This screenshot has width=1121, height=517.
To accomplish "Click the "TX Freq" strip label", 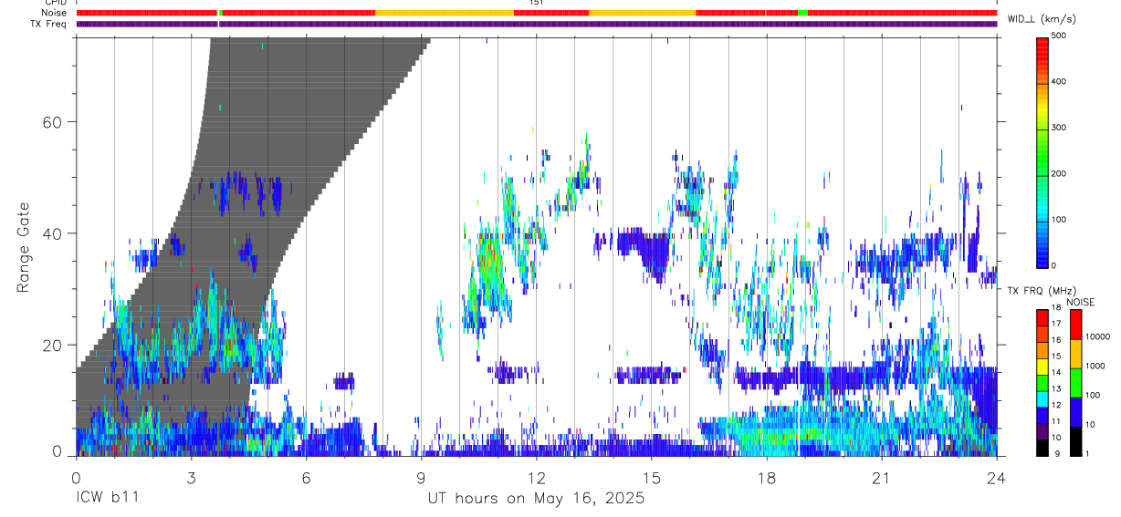I will [x=48, y=24].
